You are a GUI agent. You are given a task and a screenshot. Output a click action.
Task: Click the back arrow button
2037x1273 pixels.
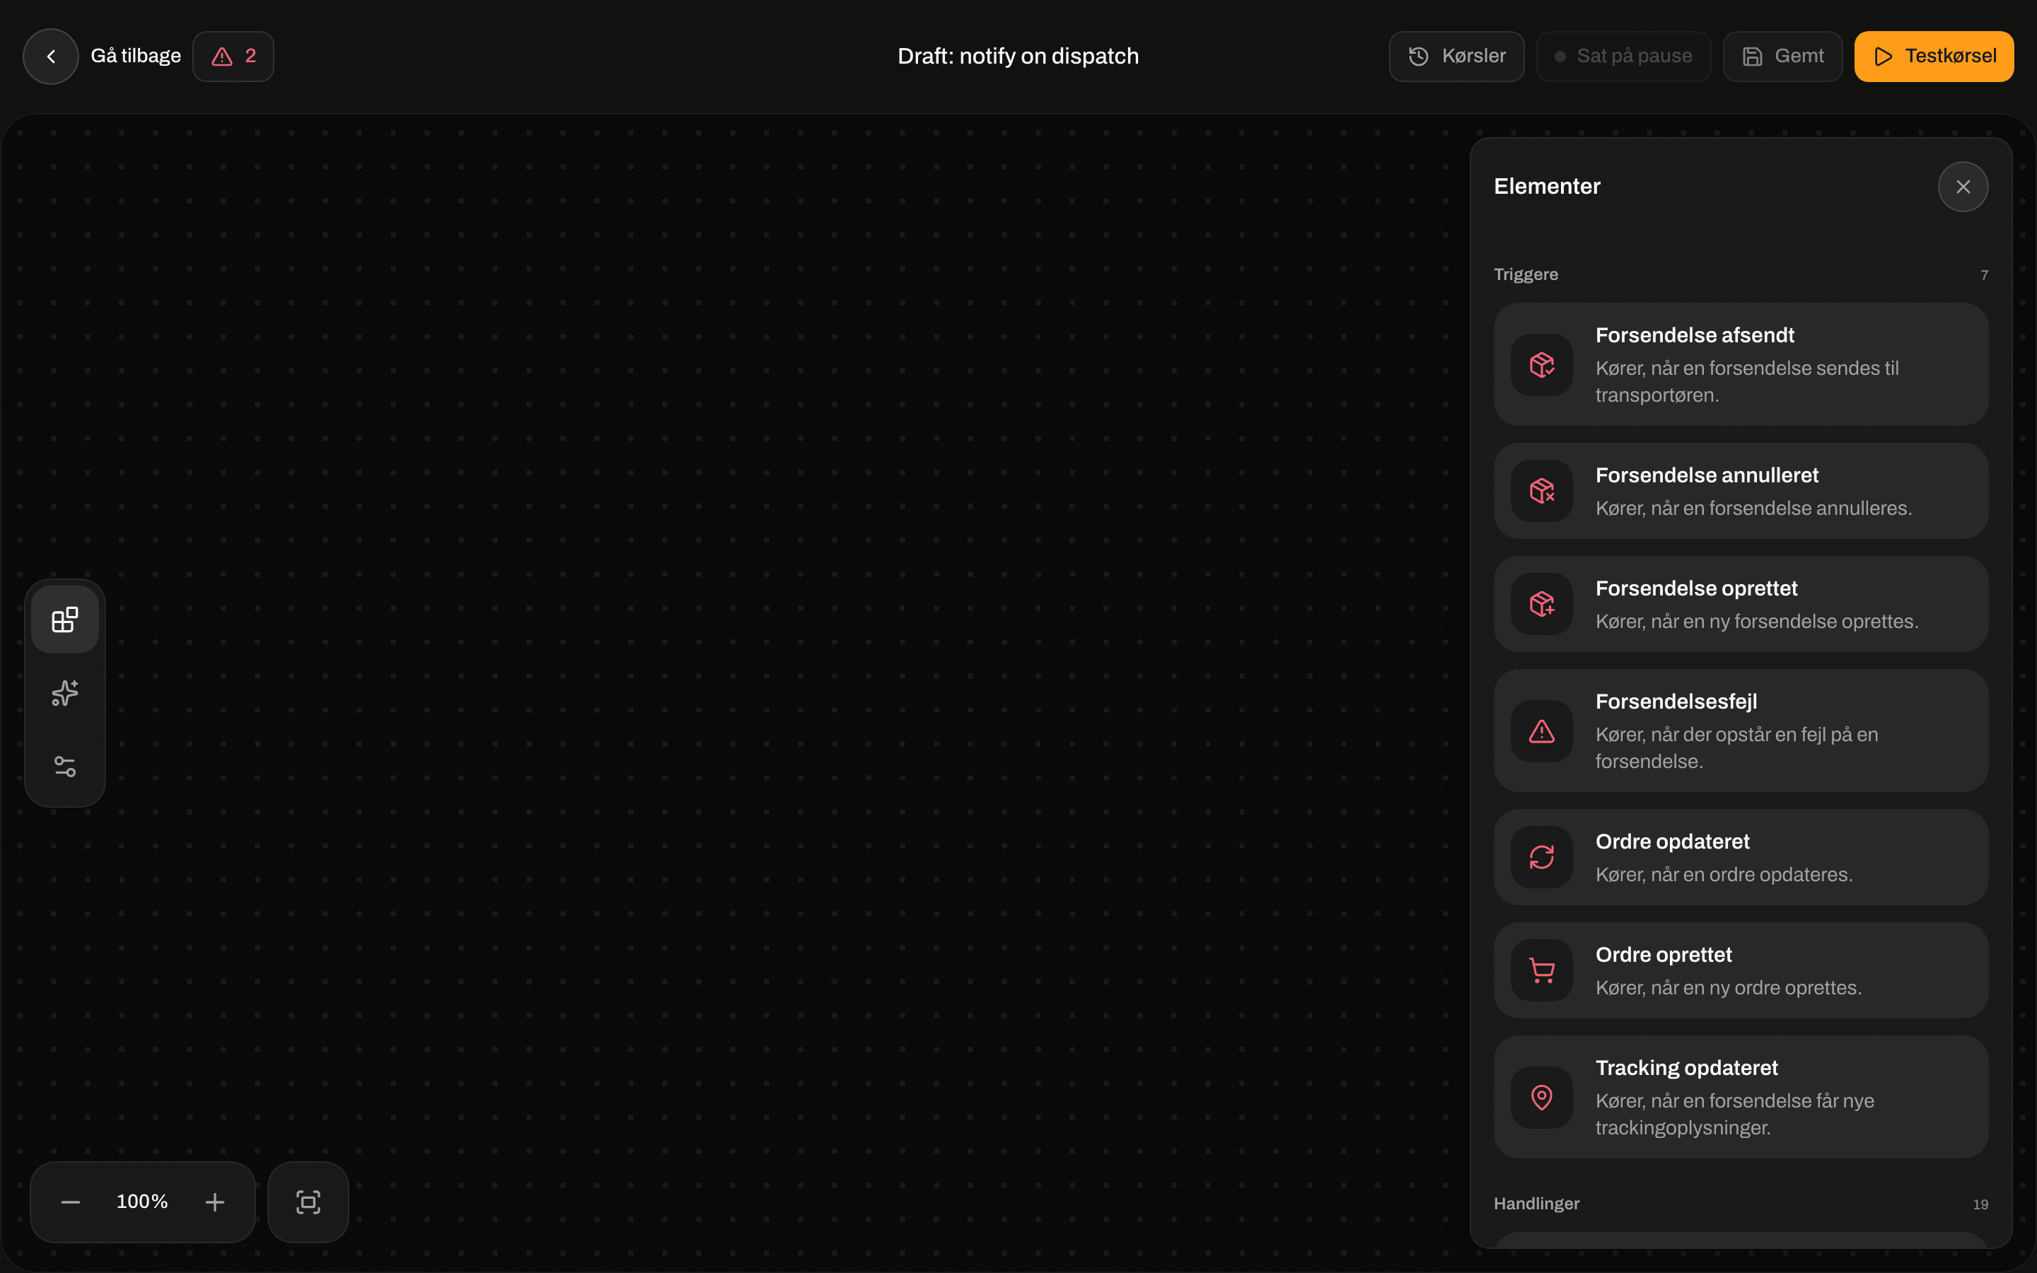(x=50, y=57)
